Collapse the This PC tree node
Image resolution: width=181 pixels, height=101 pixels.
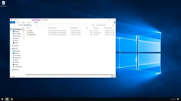pos(11,49)
